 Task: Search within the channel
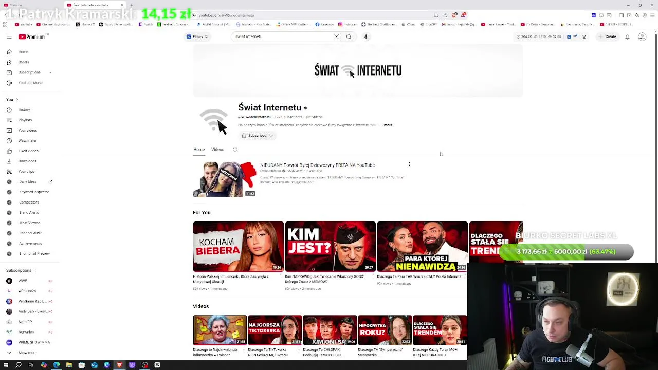pos(235,150)
